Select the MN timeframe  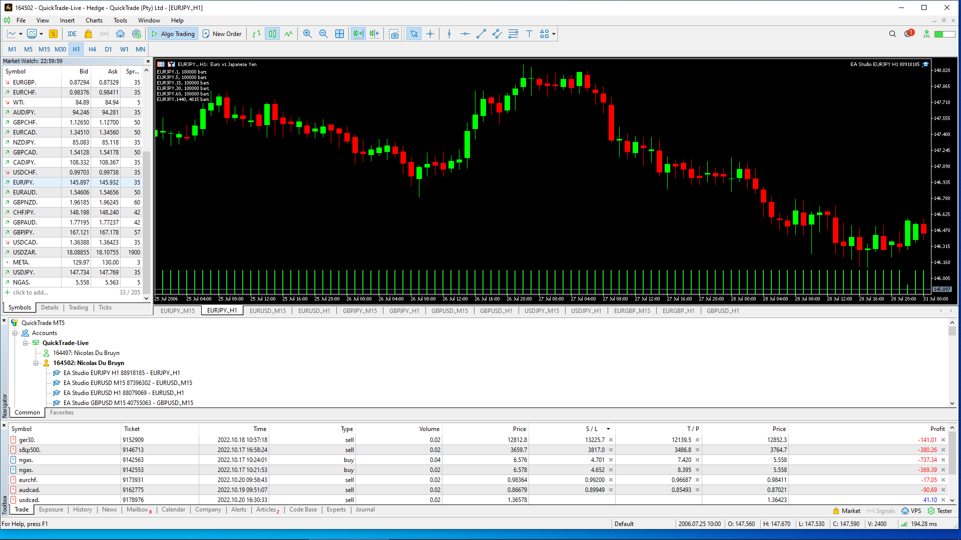coord(140,49)
